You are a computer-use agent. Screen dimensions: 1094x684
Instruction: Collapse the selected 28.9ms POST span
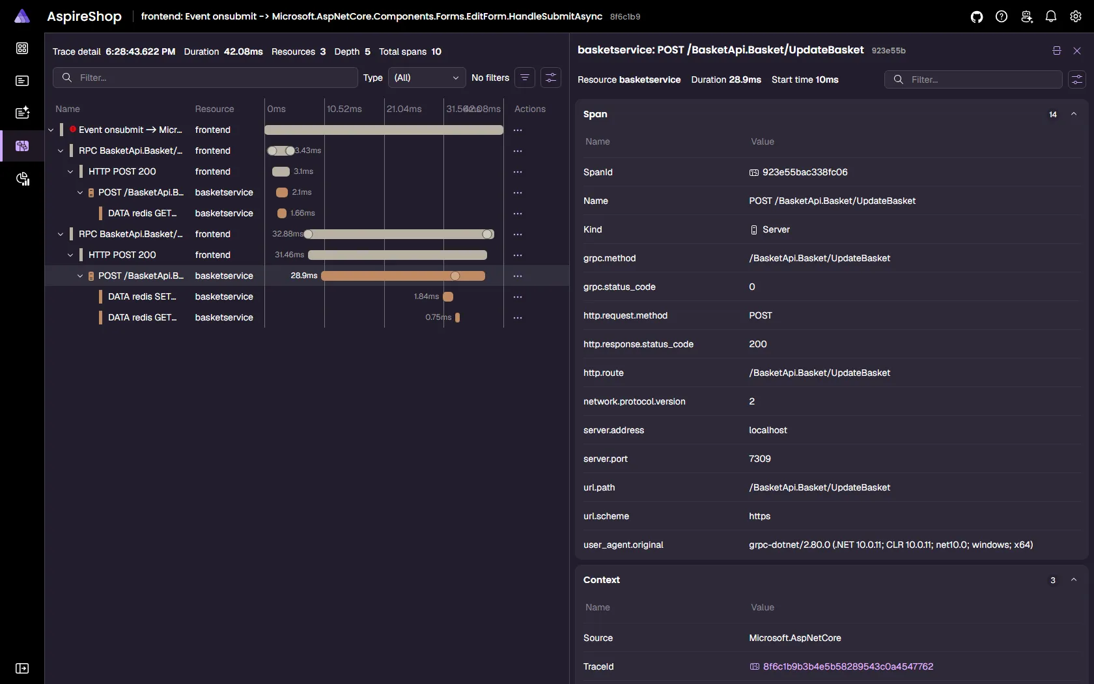(x=80, y=276)
